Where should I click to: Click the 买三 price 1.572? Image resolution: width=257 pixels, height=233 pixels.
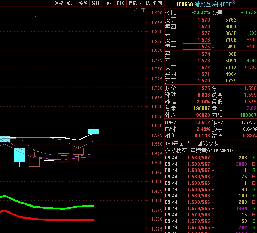point(204,67)
